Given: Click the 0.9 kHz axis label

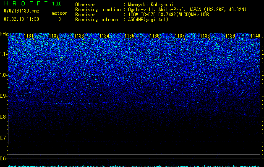Looking at the screenshot, I should [x=4, y=96].
